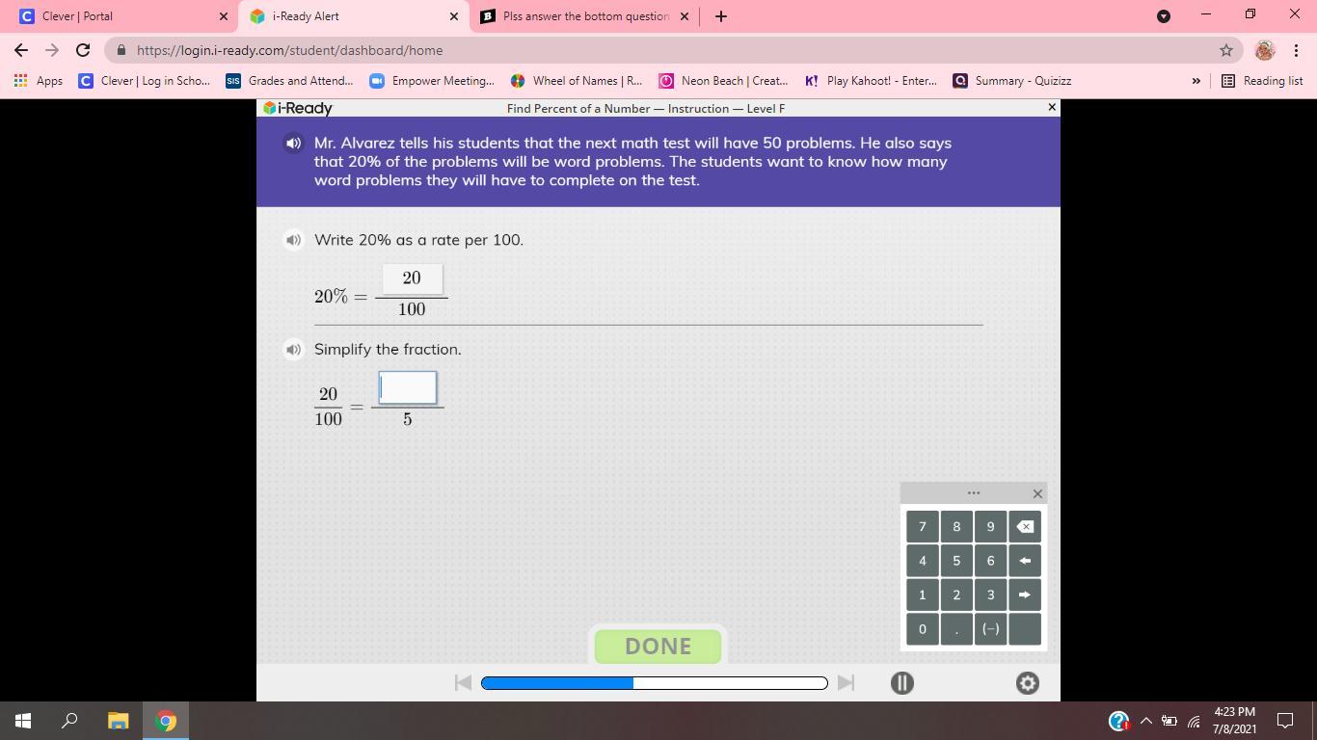
Task: Close the Plss answer question tab
Action: point(685,16)
